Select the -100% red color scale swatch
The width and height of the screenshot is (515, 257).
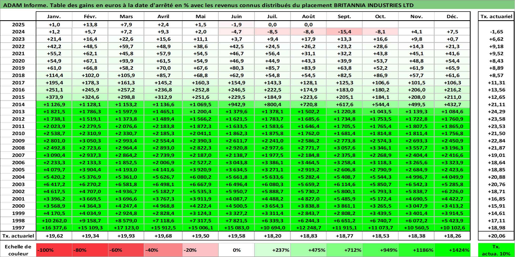[54, 250]
